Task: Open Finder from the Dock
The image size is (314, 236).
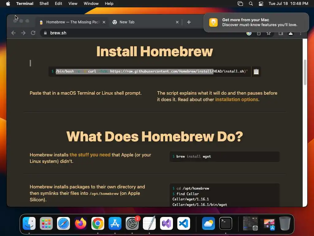Action: (29, 223)
